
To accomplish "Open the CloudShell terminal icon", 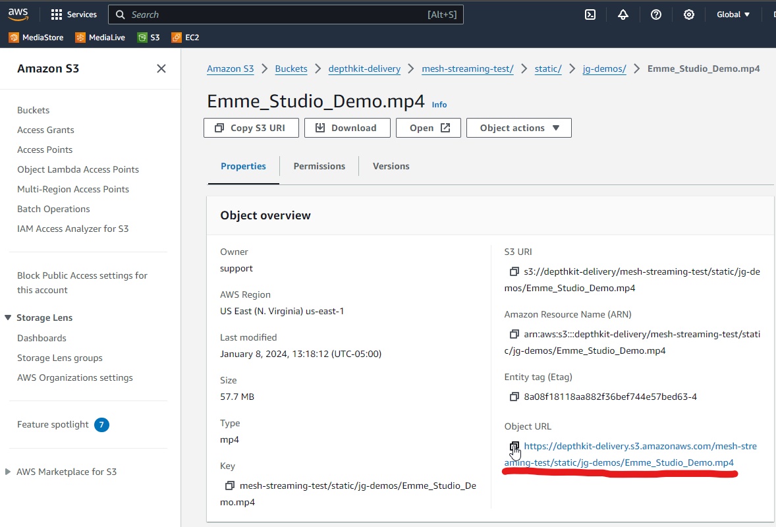I will point(590,14).
